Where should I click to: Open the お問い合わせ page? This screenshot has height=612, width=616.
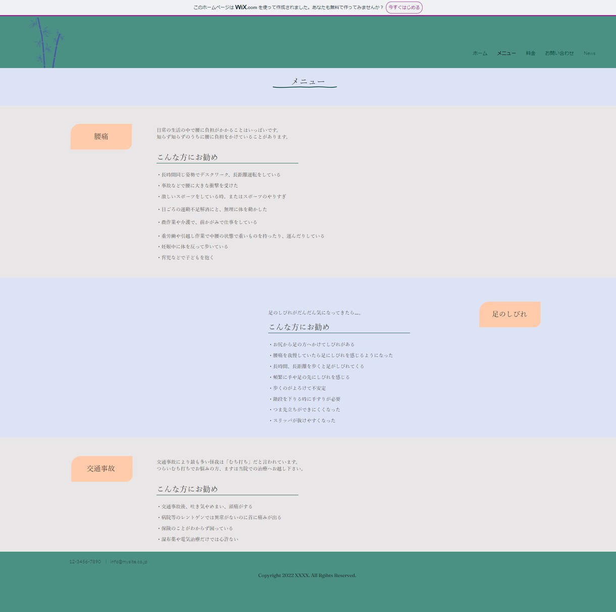[x=559, y=53]
